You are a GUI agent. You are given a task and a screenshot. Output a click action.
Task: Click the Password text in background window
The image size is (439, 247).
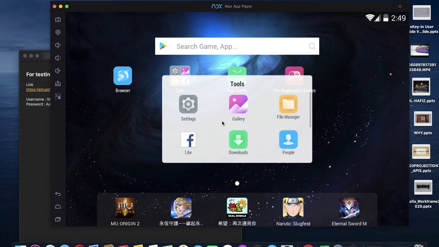(x=38, y=104)
